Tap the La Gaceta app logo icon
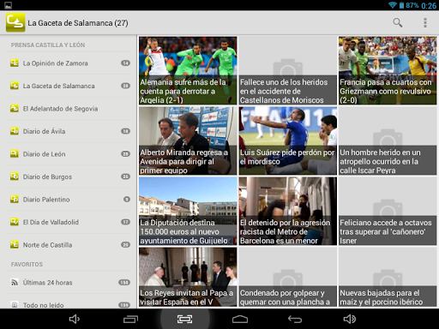This screenshot has width=439, height=329. click(x=15, y=22)
